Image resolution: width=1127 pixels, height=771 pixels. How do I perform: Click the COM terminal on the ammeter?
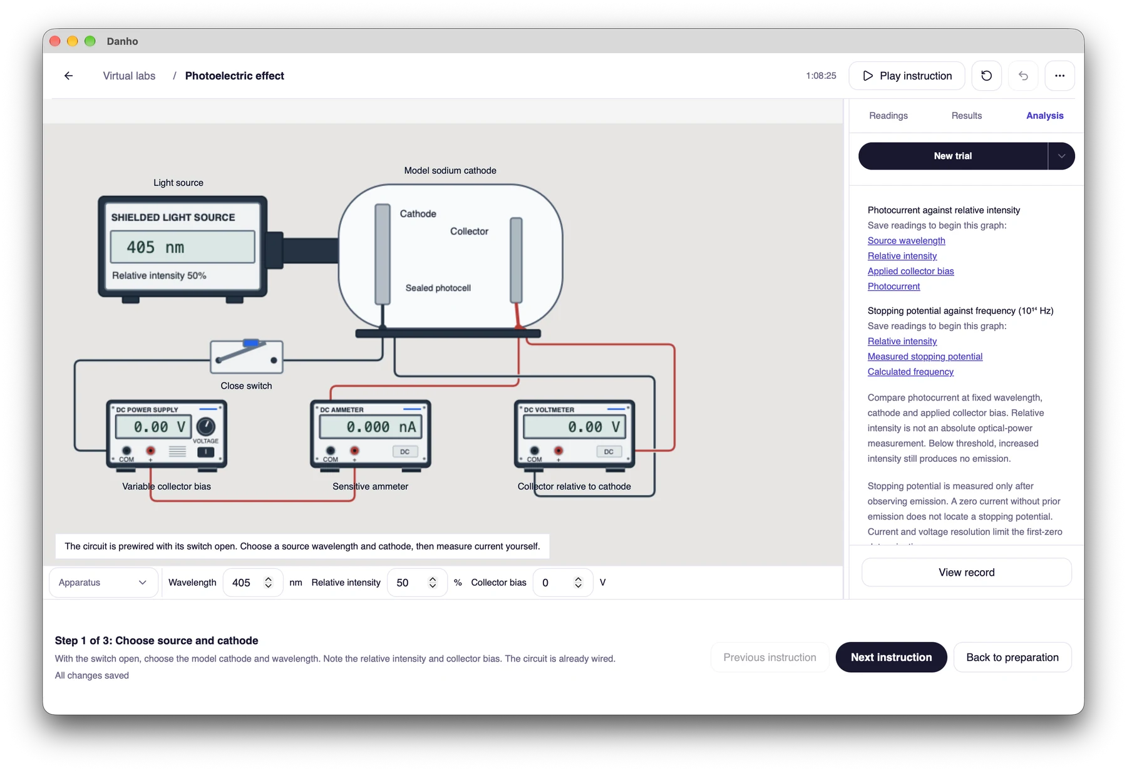pyautogui.click(x=331, y=451)
